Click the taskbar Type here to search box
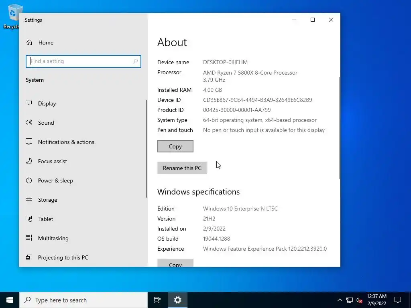This screenshot has width=411, height=308. [x=83, y=300]
